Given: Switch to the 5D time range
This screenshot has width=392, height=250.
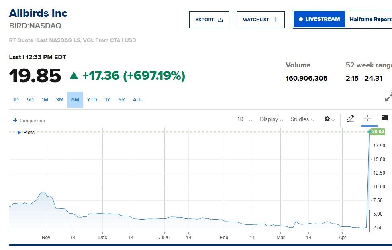Looking at the screenshot, I should point(30,100).
